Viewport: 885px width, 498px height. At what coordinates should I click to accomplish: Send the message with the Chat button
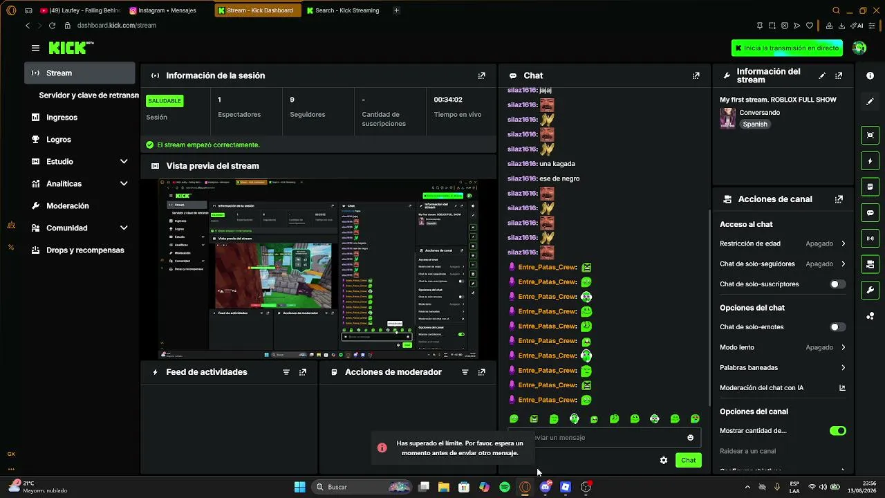(x=689, y=460)
